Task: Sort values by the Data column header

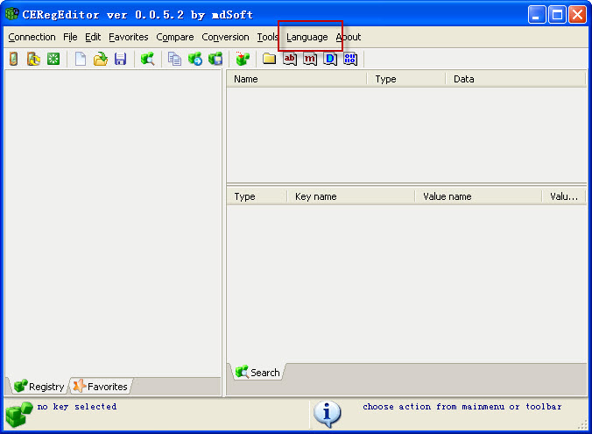Action: click(516, 79)
